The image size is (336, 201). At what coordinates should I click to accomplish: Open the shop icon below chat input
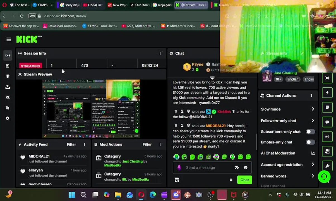click(177, 180)
